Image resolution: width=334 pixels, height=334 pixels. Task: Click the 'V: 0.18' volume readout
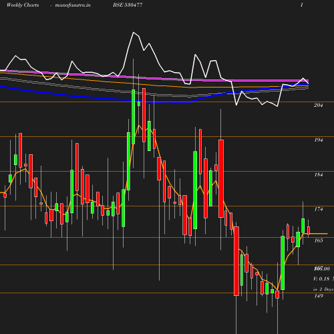(x=321, y=279)
